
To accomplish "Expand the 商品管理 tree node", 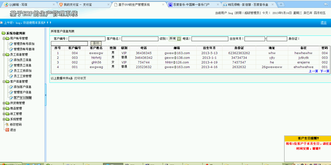I will pos(4,108).
